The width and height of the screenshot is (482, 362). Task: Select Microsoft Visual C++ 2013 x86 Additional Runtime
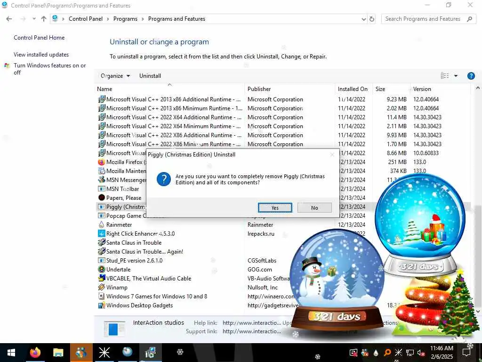coord(283,99)
